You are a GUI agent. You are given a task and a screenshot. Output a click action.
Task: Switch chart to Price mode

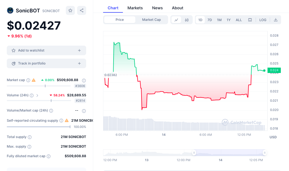pyautogui.click(x=119, y=20)
